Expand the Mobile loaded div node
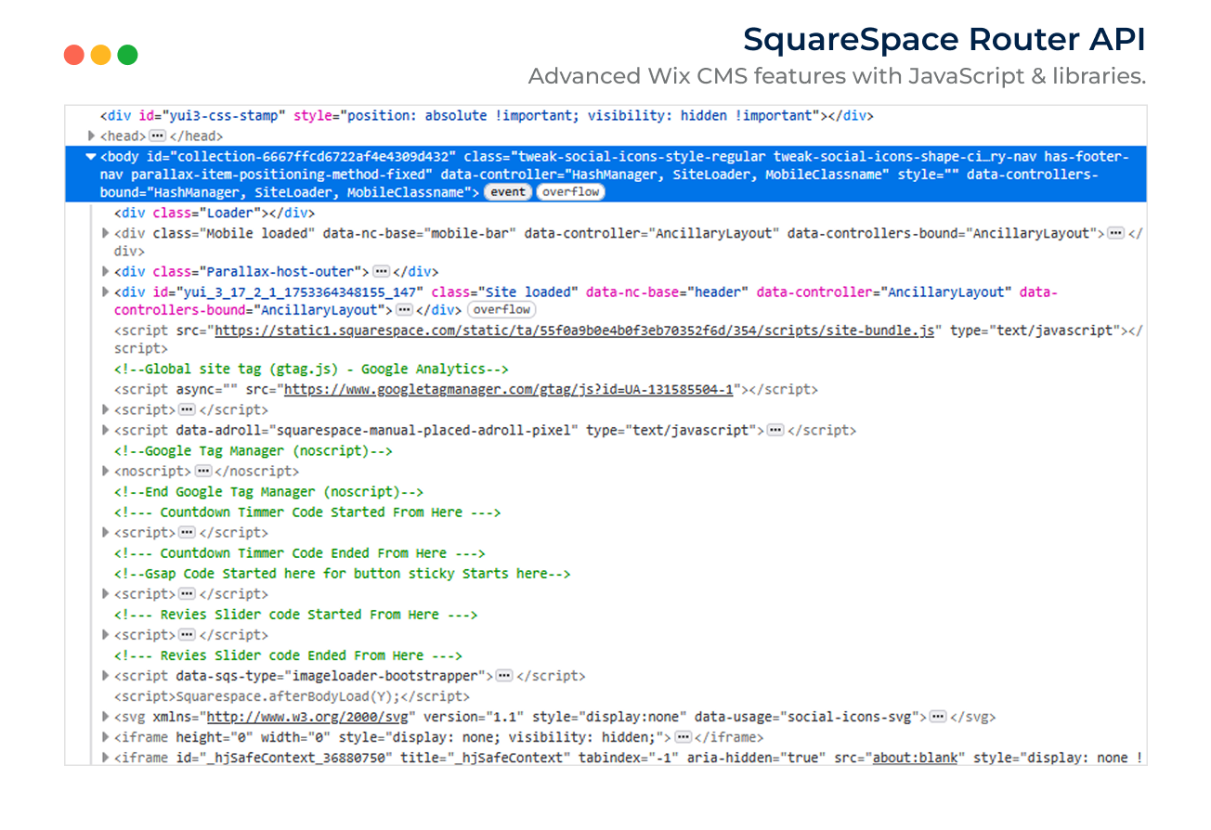 105,233
